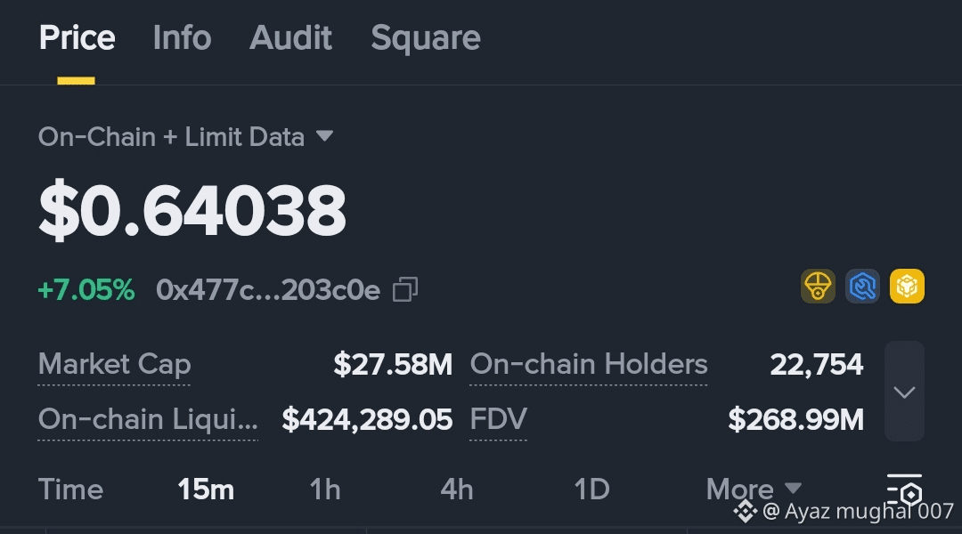This screenshot has width=962, height=534.
Task: Click the Time chart option
Action: click(70, 489)
